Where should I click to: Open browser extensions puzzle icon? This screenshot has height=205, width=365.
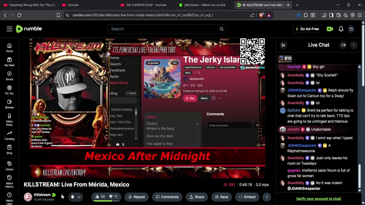coord(306,15)
